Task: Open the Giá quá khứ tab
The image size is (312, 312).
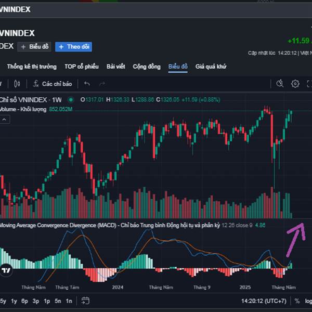Action: [x=211, y=67]
